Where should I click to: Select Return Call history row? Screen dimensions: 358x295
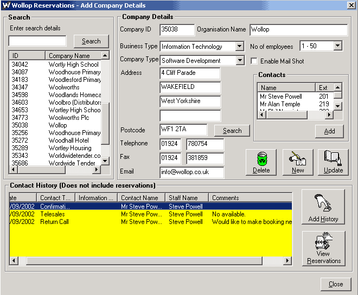[x=151, y=222]
